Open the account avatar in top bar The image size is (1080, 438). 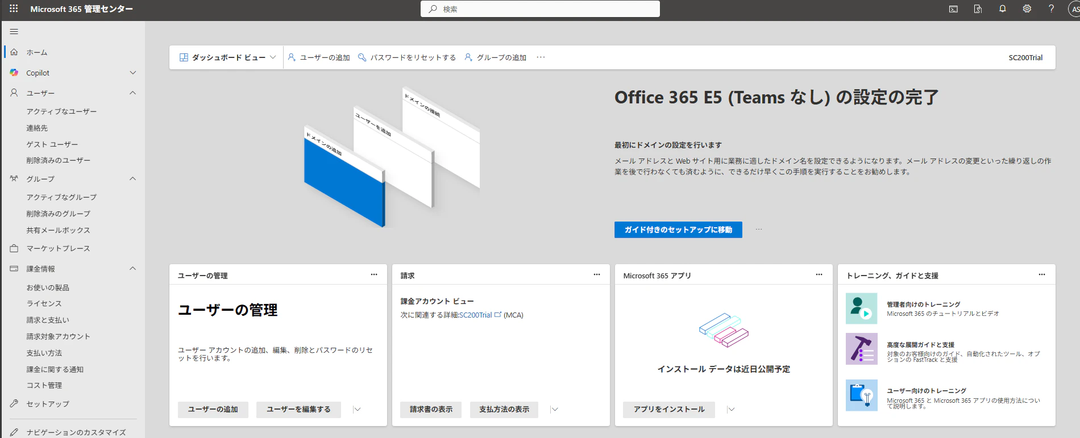pyautogui.click(x=1074, y=9)
